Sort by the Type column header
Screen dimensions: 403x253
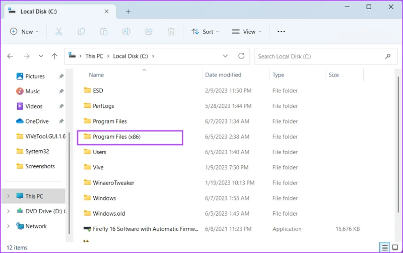pyautogui.click(x=278, y=75)
